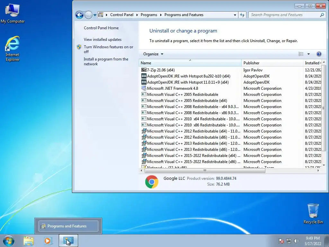
Task: Expand arrow after Programs breadcrumb
Action: tap(161, 15)
